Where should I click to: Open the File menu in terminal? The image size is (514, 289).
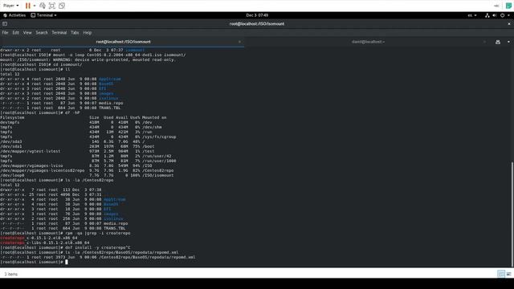[5, 32]
